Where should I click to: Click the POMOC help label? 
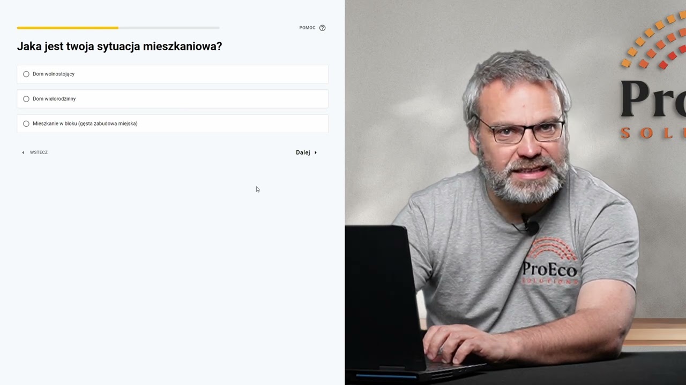(307, 28)
